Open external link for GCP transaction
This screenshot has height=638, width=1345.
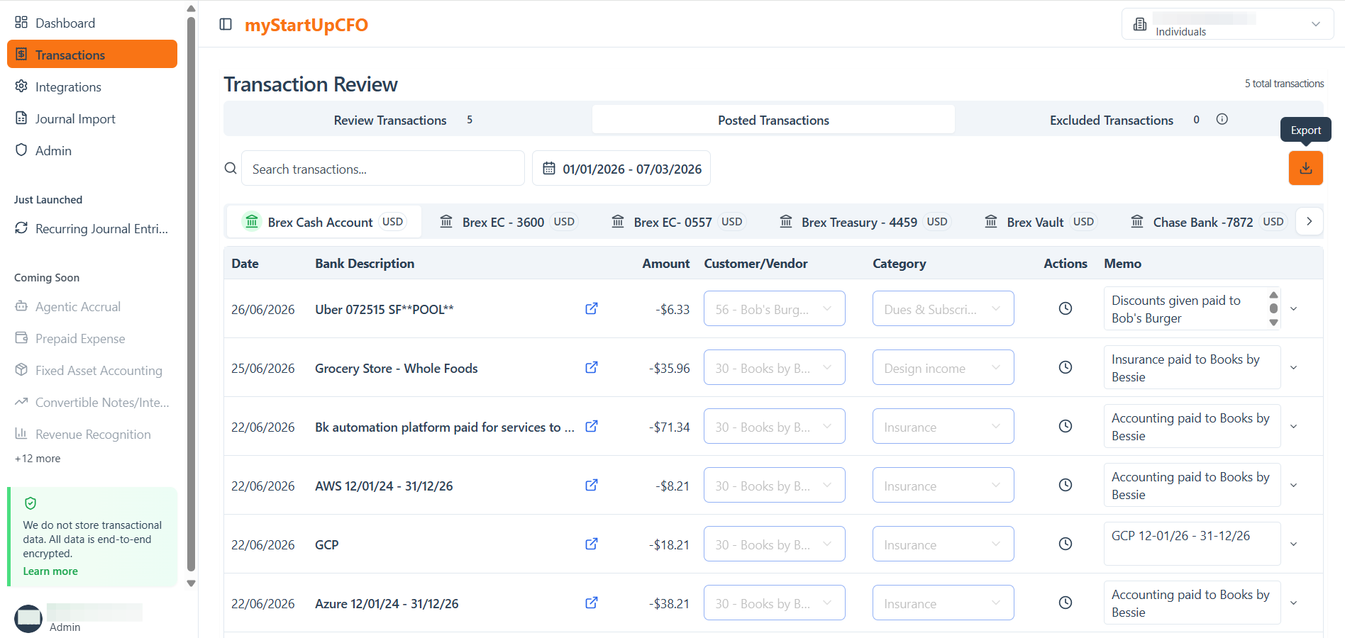[591, 544]
